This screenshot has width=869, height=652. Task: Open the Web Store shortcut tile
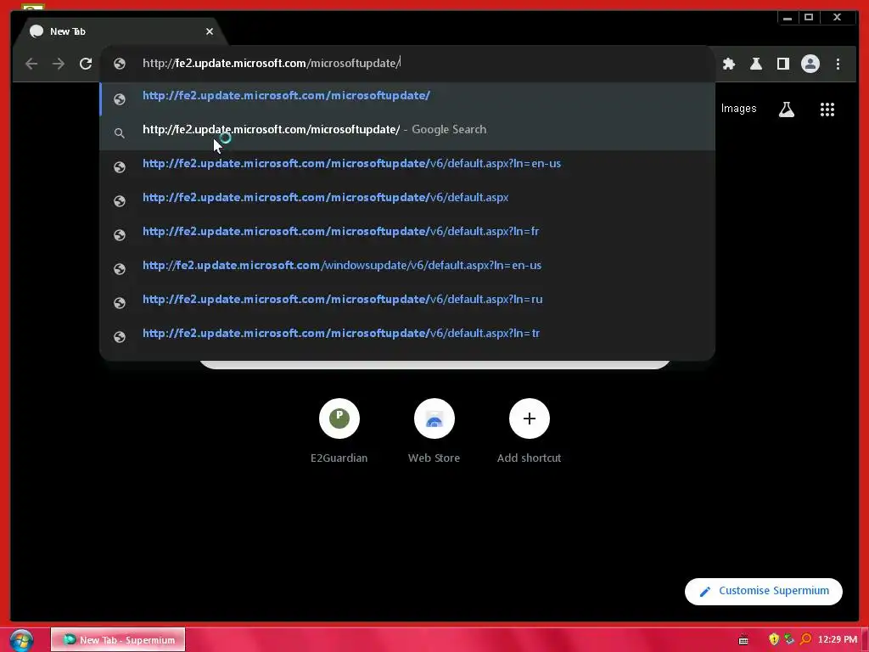point(434,430)
